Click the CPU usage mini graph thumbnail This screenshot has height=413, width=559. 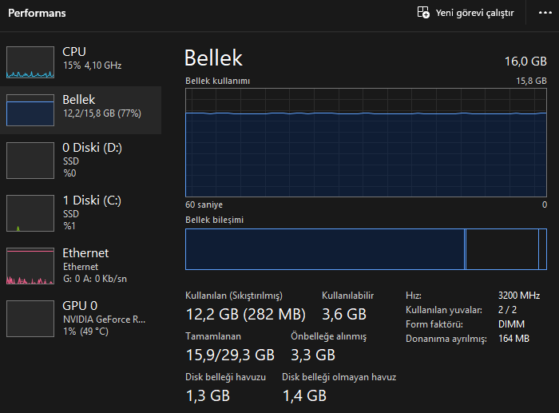(x=30, y=62)
